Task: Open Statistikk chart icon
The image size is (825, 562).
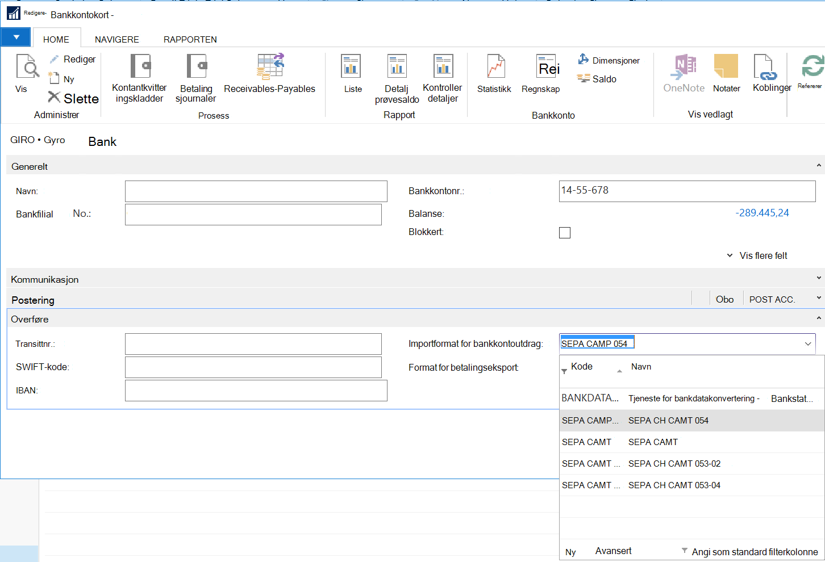Action: pyautogui.click(x=495, y=66)
